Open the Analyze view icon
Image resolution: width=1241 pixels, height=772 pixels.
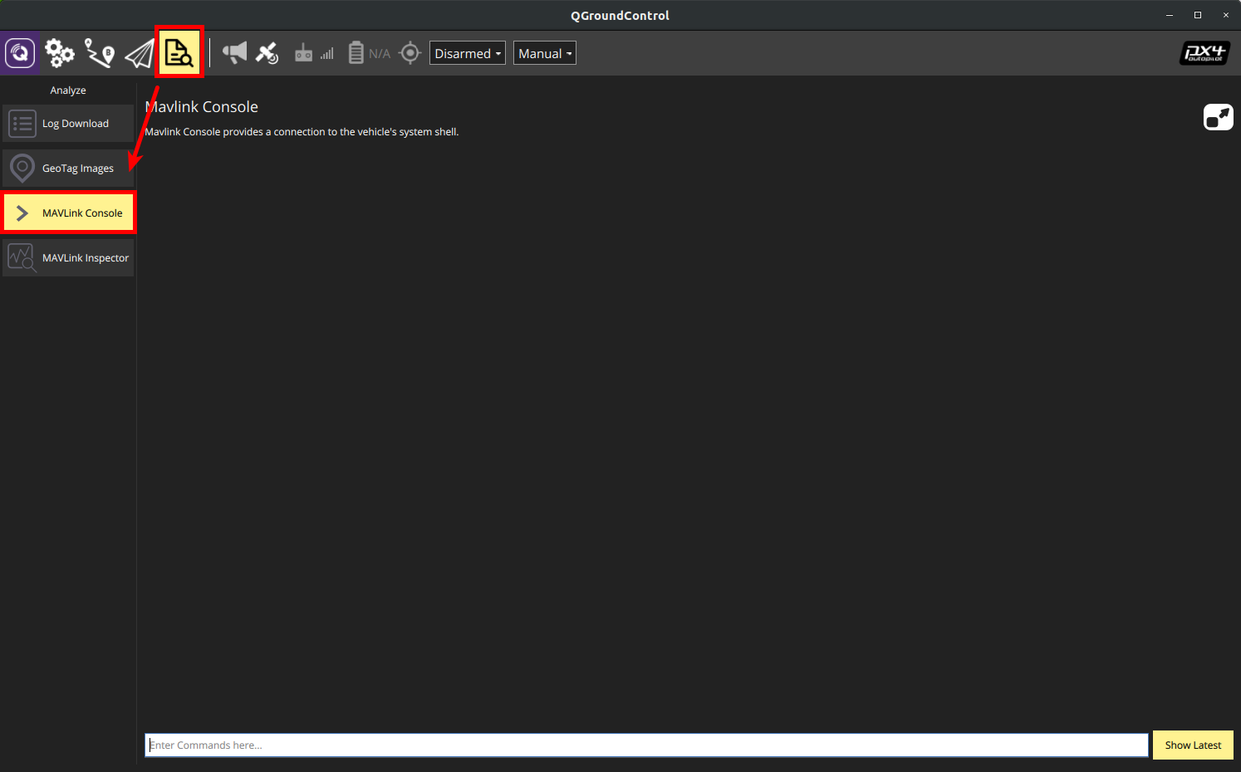(x=179, y=52)
